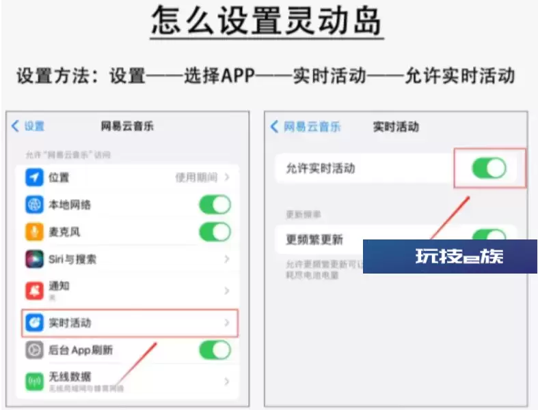Image resolution: width=538 pixels, height=410 pixels.
Task: Tap the 更频繁更新 row label
Action: coord(314,239)
